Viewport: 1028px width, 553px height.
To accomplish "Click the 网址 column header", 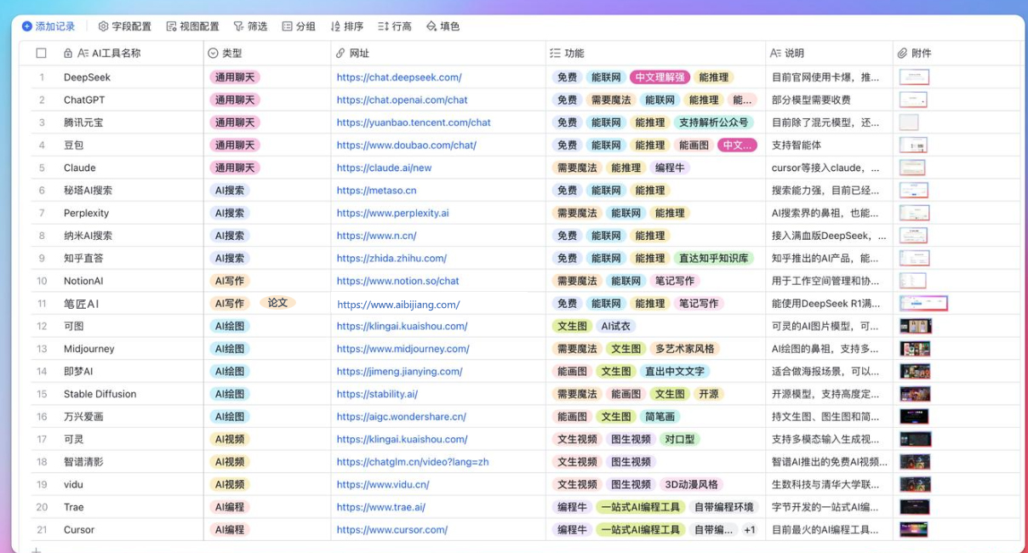I will (438, 53).
